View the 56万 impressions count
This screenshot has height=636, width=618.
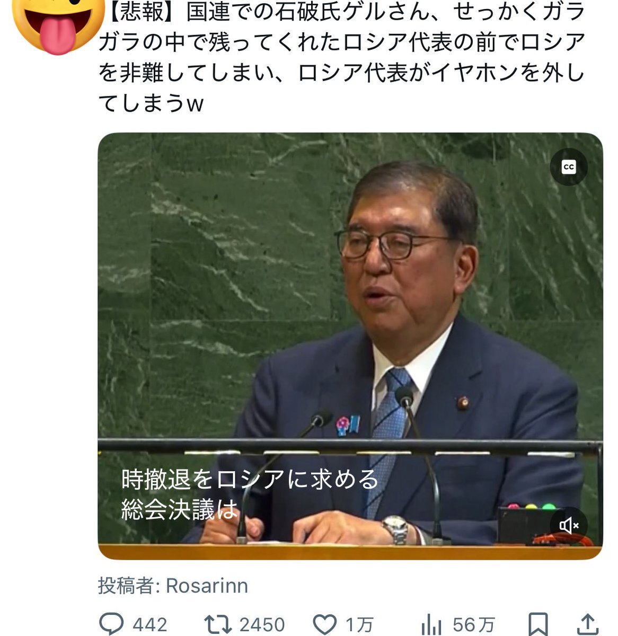click(x=474, y=624)
